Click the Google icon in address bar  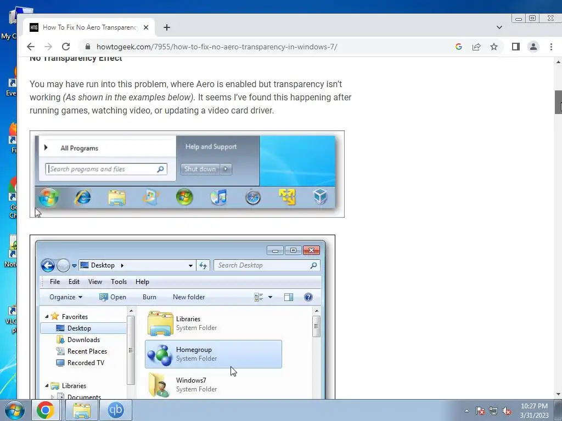(458, 47)
